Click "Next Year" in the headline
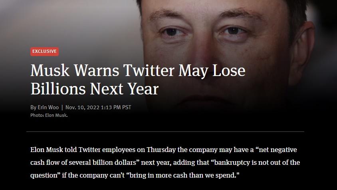This screenshot has height=190, width=337. [x=124, y=88]
